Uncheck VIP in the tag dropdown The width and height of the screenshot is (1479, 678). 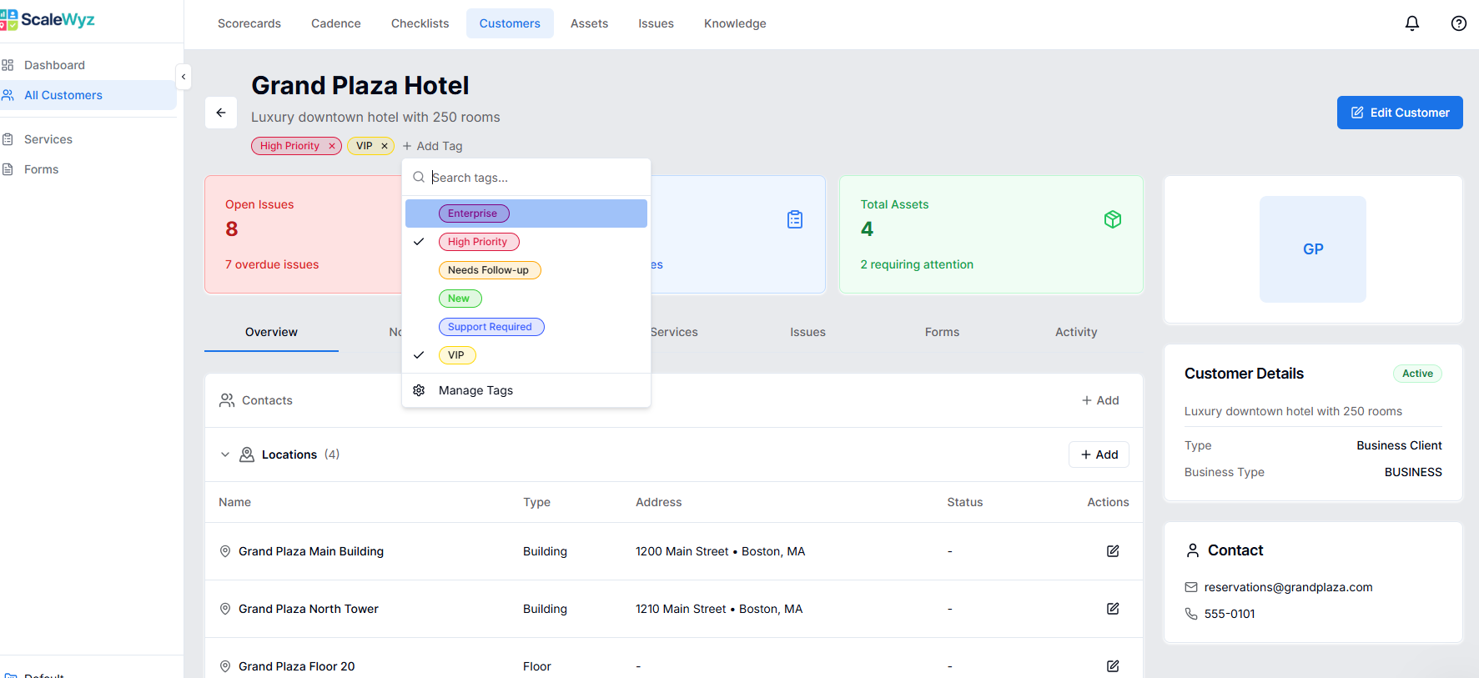coord(456,355)
